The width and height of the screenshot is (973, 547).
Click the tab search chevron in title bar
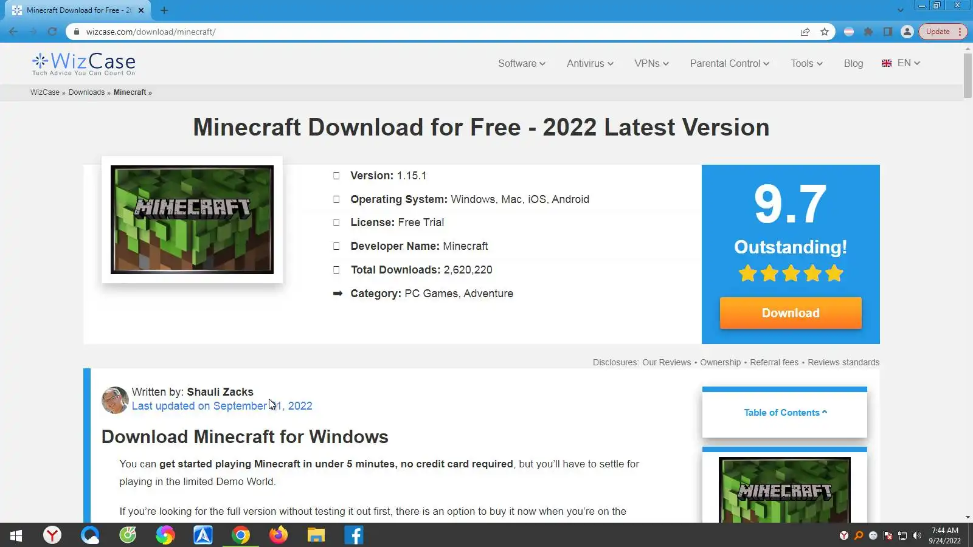tap(901, 10)
